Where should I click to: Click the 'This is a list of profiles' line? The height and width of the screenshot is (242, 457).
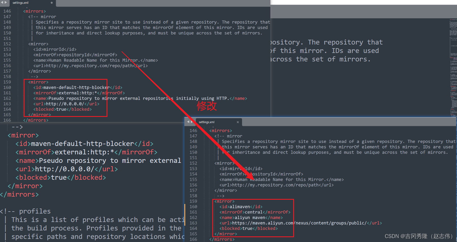98,220
